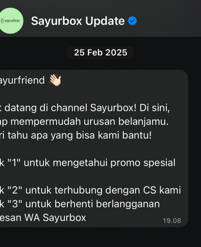
Task: Click the 25 Feb 2025 date chip
Action: pyautogui.click(x=100, y=53)
